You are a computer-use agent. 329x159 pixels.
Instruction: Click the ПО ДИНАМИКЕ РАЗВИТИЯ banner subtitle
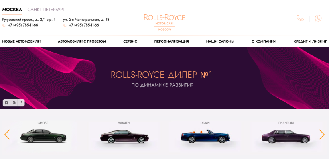162,85
